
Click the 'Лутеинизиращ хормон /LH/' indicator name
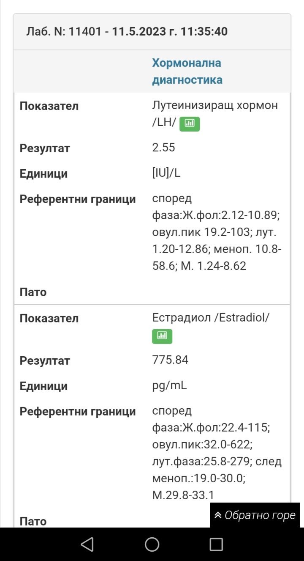(215, 106)
